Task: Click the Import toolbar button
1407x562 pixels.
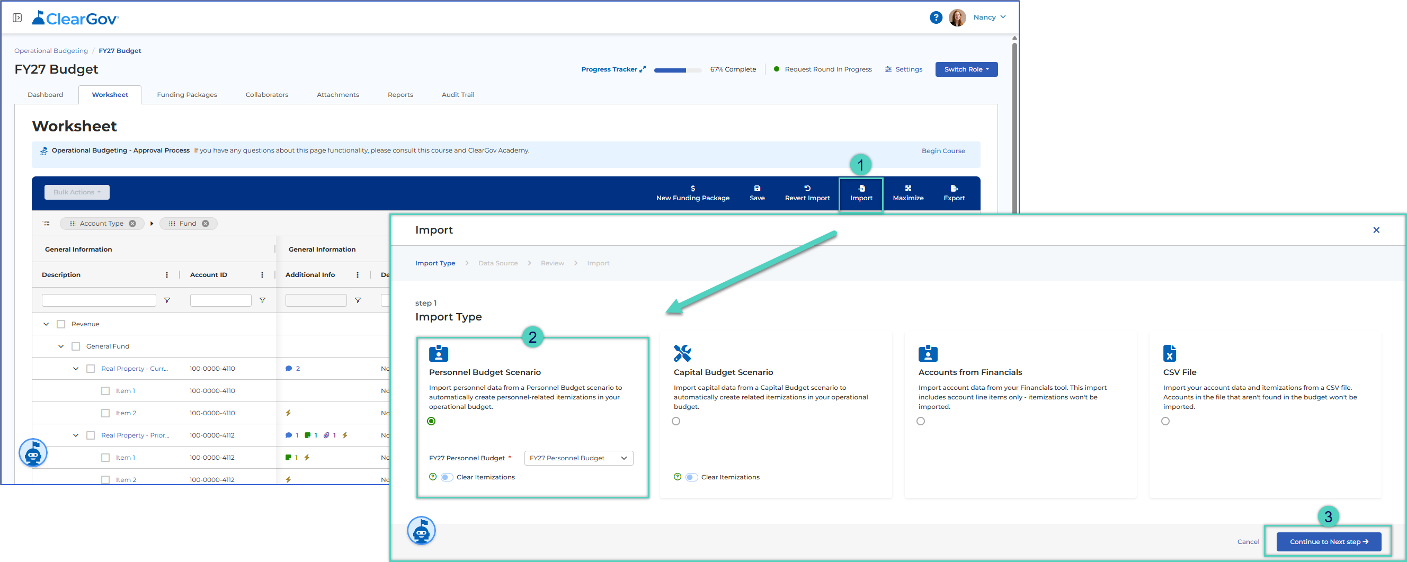Action: tap(861, 193)
